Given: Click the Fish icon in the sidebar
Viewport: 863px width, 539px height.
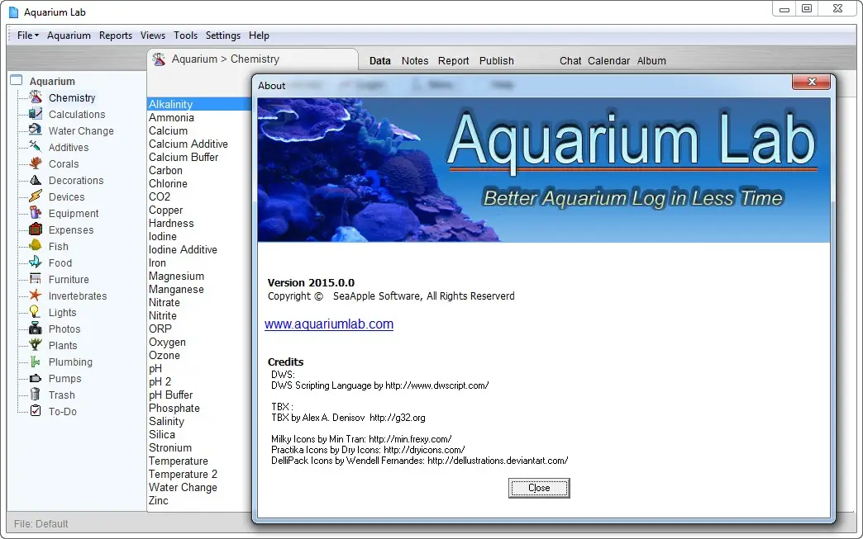Looking at the screenshot, I should [36, 246].
